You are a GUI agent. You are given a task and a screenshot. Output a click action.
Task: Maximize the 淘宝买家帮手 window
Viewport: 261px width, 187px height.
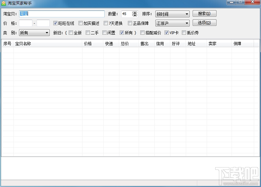pyautogui.click(x=240, y=2)
